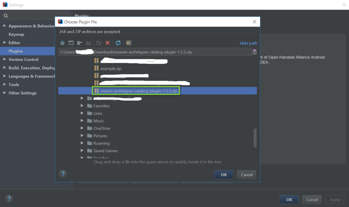Close the Choose Plugin File dialog
Image resolution: width=349 pixels, height=207 pixels.
[254, 21]
